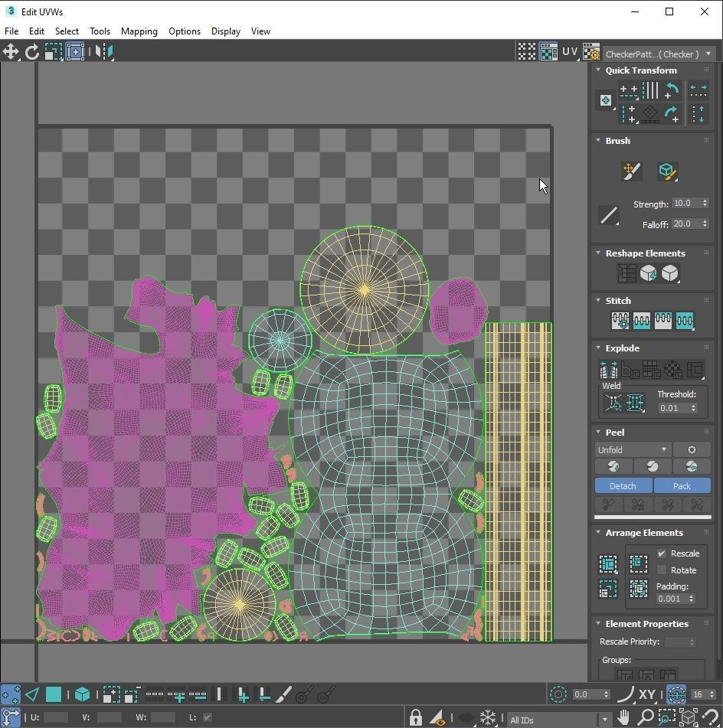Collapse the Brush rollout

tap(598, 140)
